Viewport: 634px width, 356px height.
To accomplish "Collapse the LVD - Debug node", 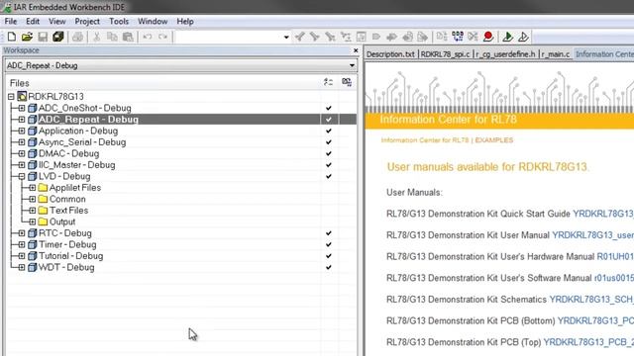I will click(22, 176).
